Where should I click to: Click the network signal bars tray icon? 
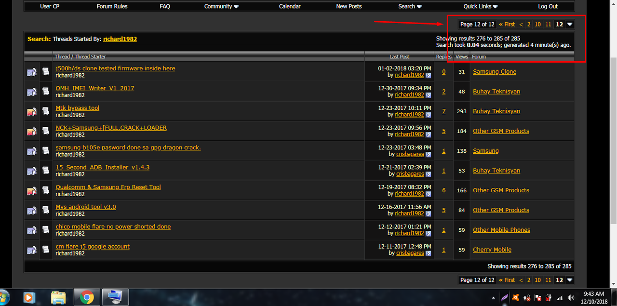tap(560, 297)
